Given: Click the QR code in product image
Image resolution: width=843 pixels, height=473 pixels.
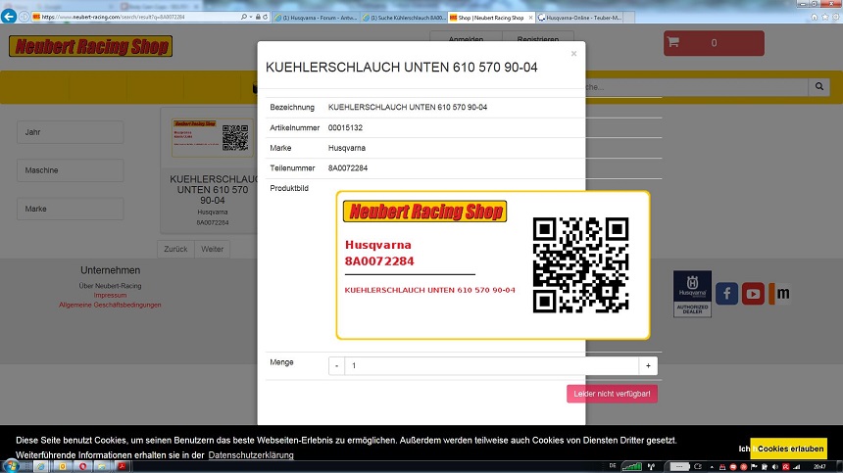Looking at the screenshot, I should coord(580,264).
